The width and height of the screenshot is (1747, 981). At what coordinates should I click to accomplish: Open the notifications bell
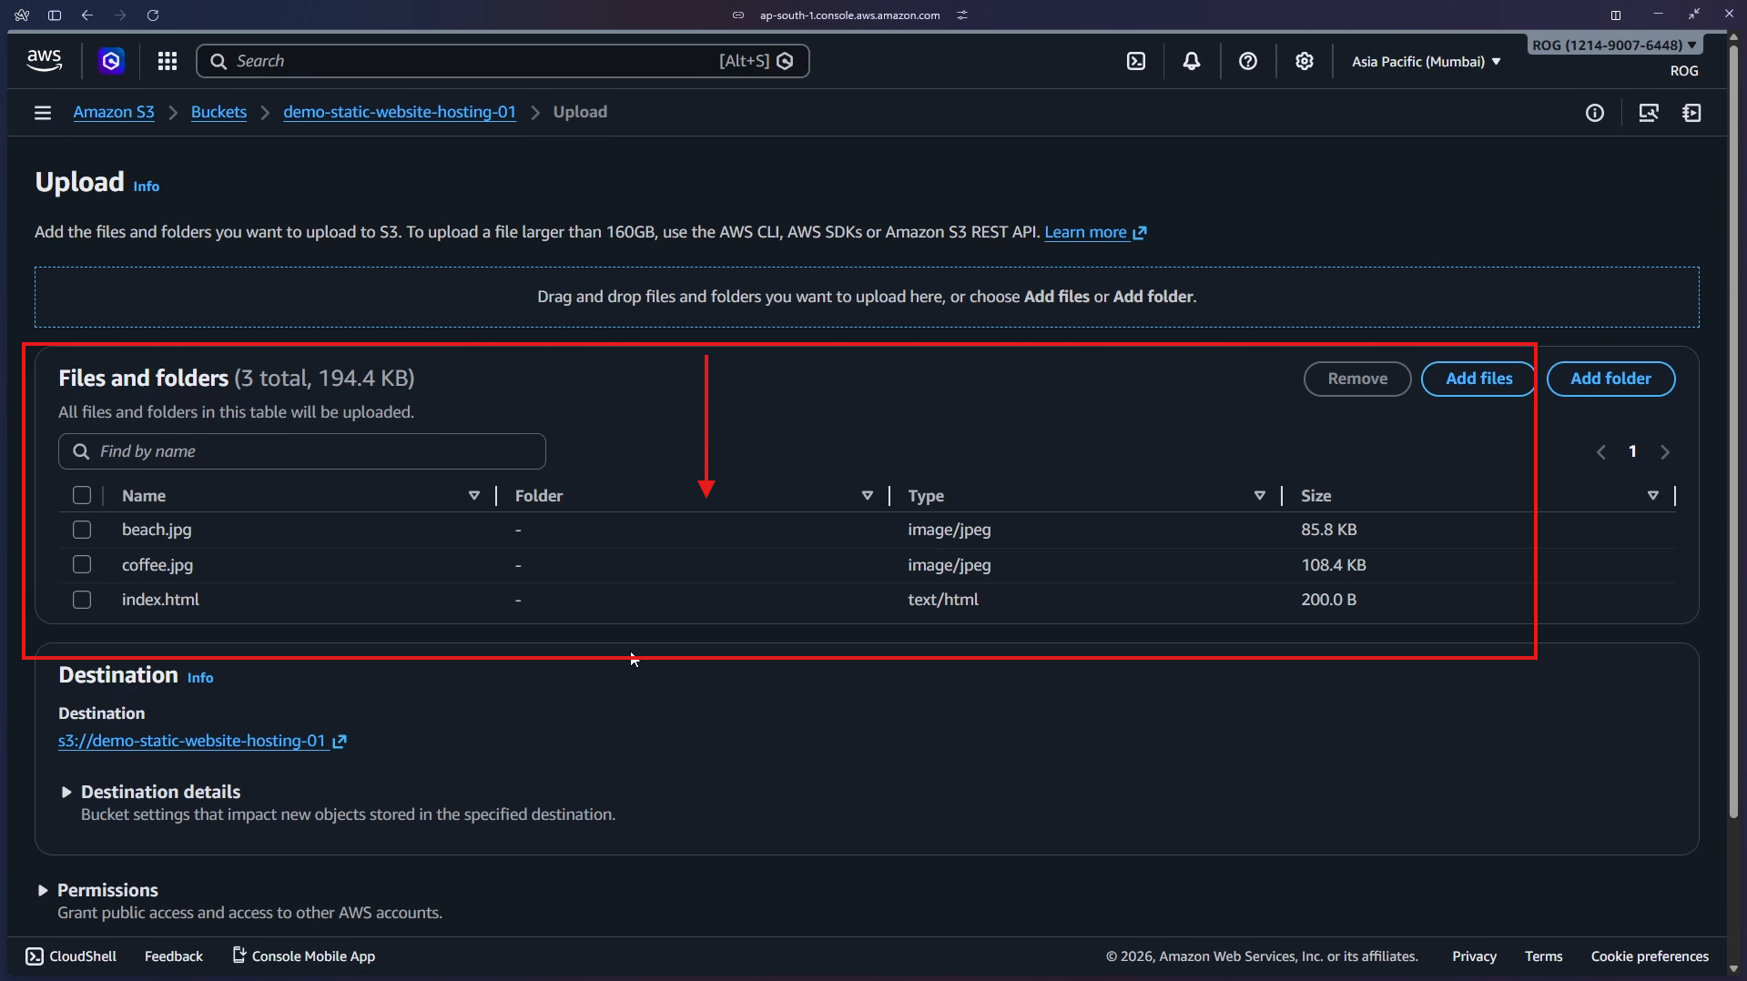tap(1192, 61)
